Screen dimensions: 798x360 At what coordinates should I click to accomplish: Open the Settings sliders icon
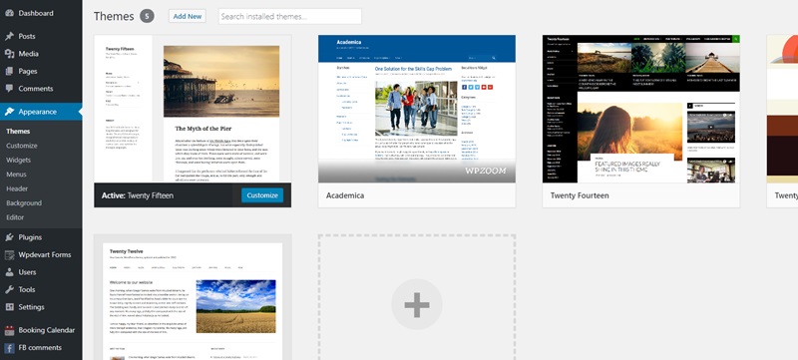(9, 307)
